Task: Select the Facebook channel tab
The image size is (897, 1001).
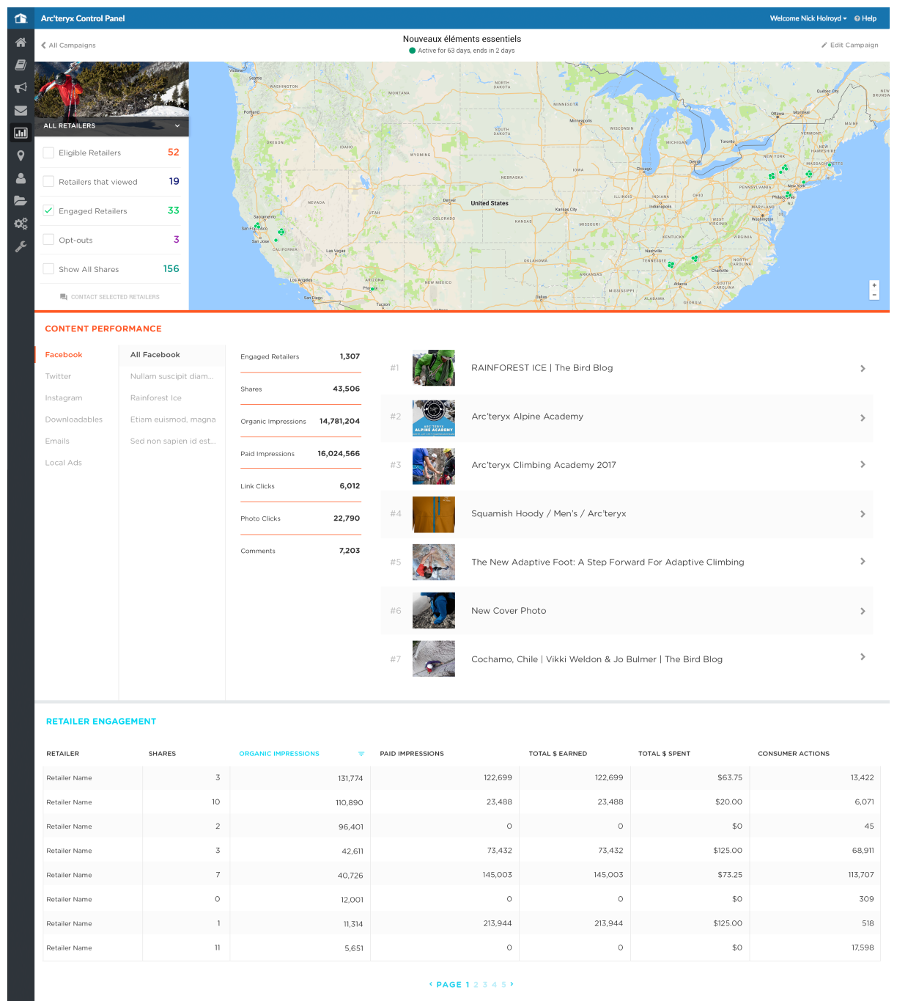Action: click(64, 355)
